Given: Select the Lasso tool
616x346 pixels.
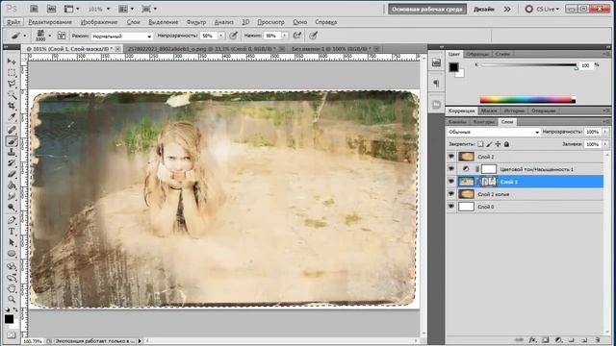Looking at the screenshot, I should [x=12, y=84].
